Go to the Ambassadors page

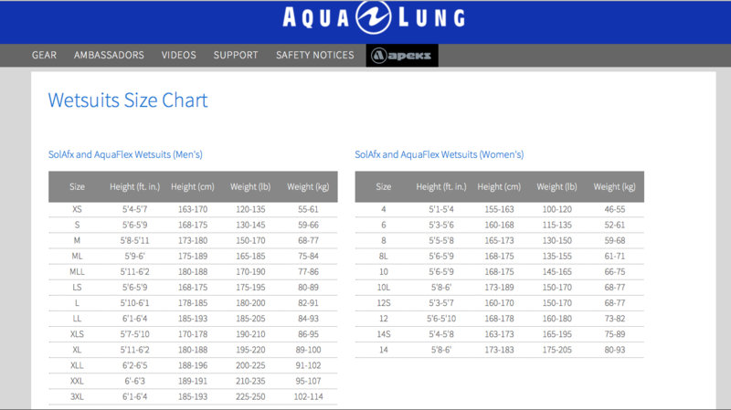point(109,55)
